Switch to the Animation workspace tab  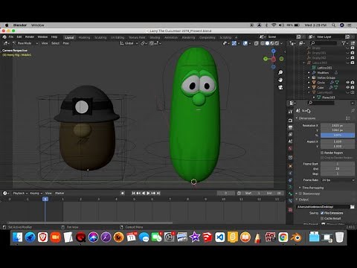pos(171,37)
